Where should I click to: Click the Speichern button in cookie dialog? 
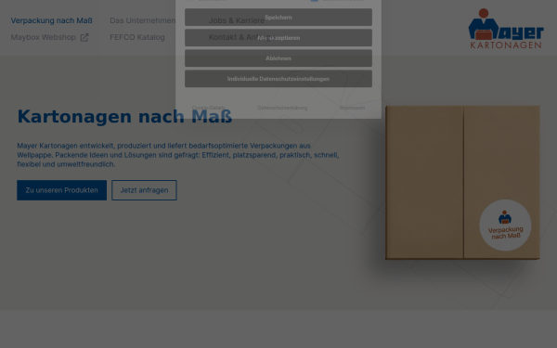278,18
